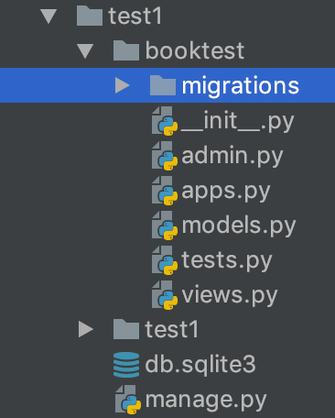
Task: Click the apps.py Python file icon
Action: click(x=165, y=191)
